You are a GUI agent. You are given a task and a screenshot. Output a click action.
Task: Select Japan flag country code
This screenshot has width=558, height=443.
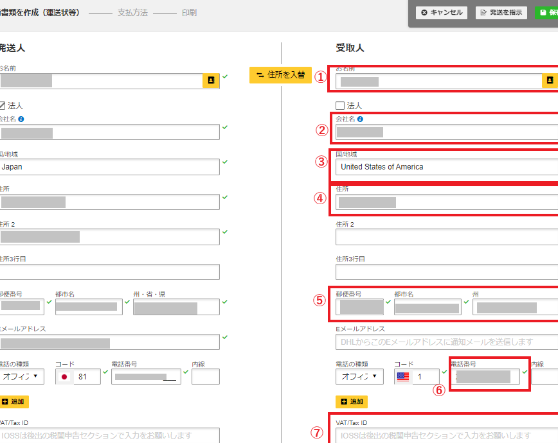64,376
